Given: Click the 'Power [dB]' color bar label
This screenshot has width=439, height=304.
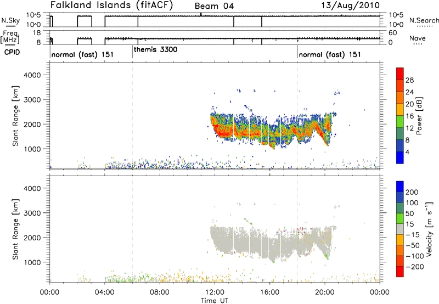Looking at the screenshot, I should pos(419,116).
